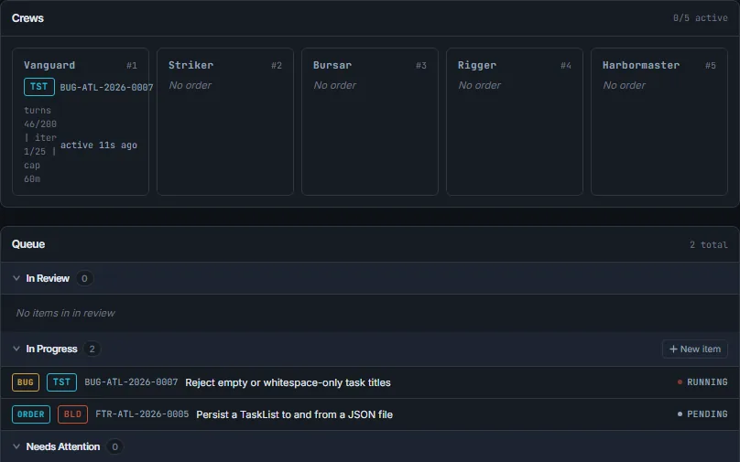Viewport: 740px width, 462px height.
Task: Click the #2 label on the Striker card
Action: point(277,66)
